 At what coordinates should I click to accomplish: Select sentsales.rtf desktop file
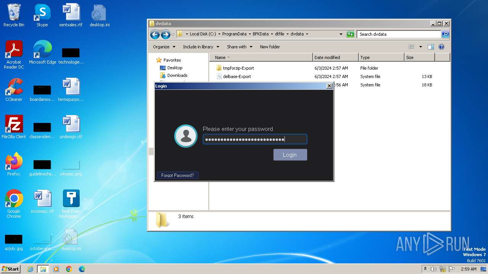[71, 16]
